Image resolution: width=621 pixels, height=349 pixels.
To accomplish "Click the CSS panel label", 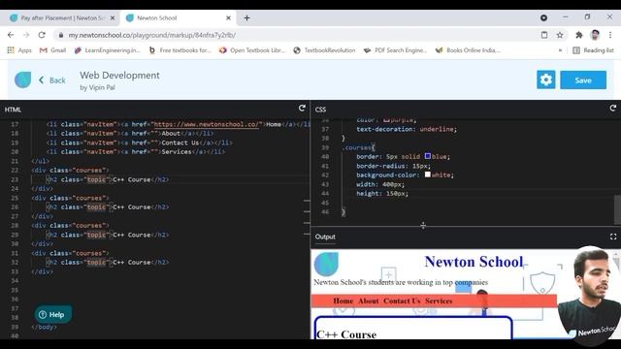I will tap(320, 110).
